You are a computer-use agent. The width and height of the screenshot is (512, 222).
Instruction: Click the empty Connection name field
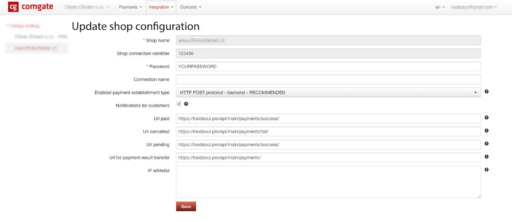click(x=328, y=80)
